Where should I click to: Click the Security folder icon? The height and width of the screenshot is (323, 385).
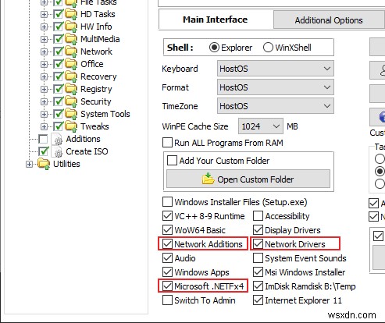click(71, 101)
